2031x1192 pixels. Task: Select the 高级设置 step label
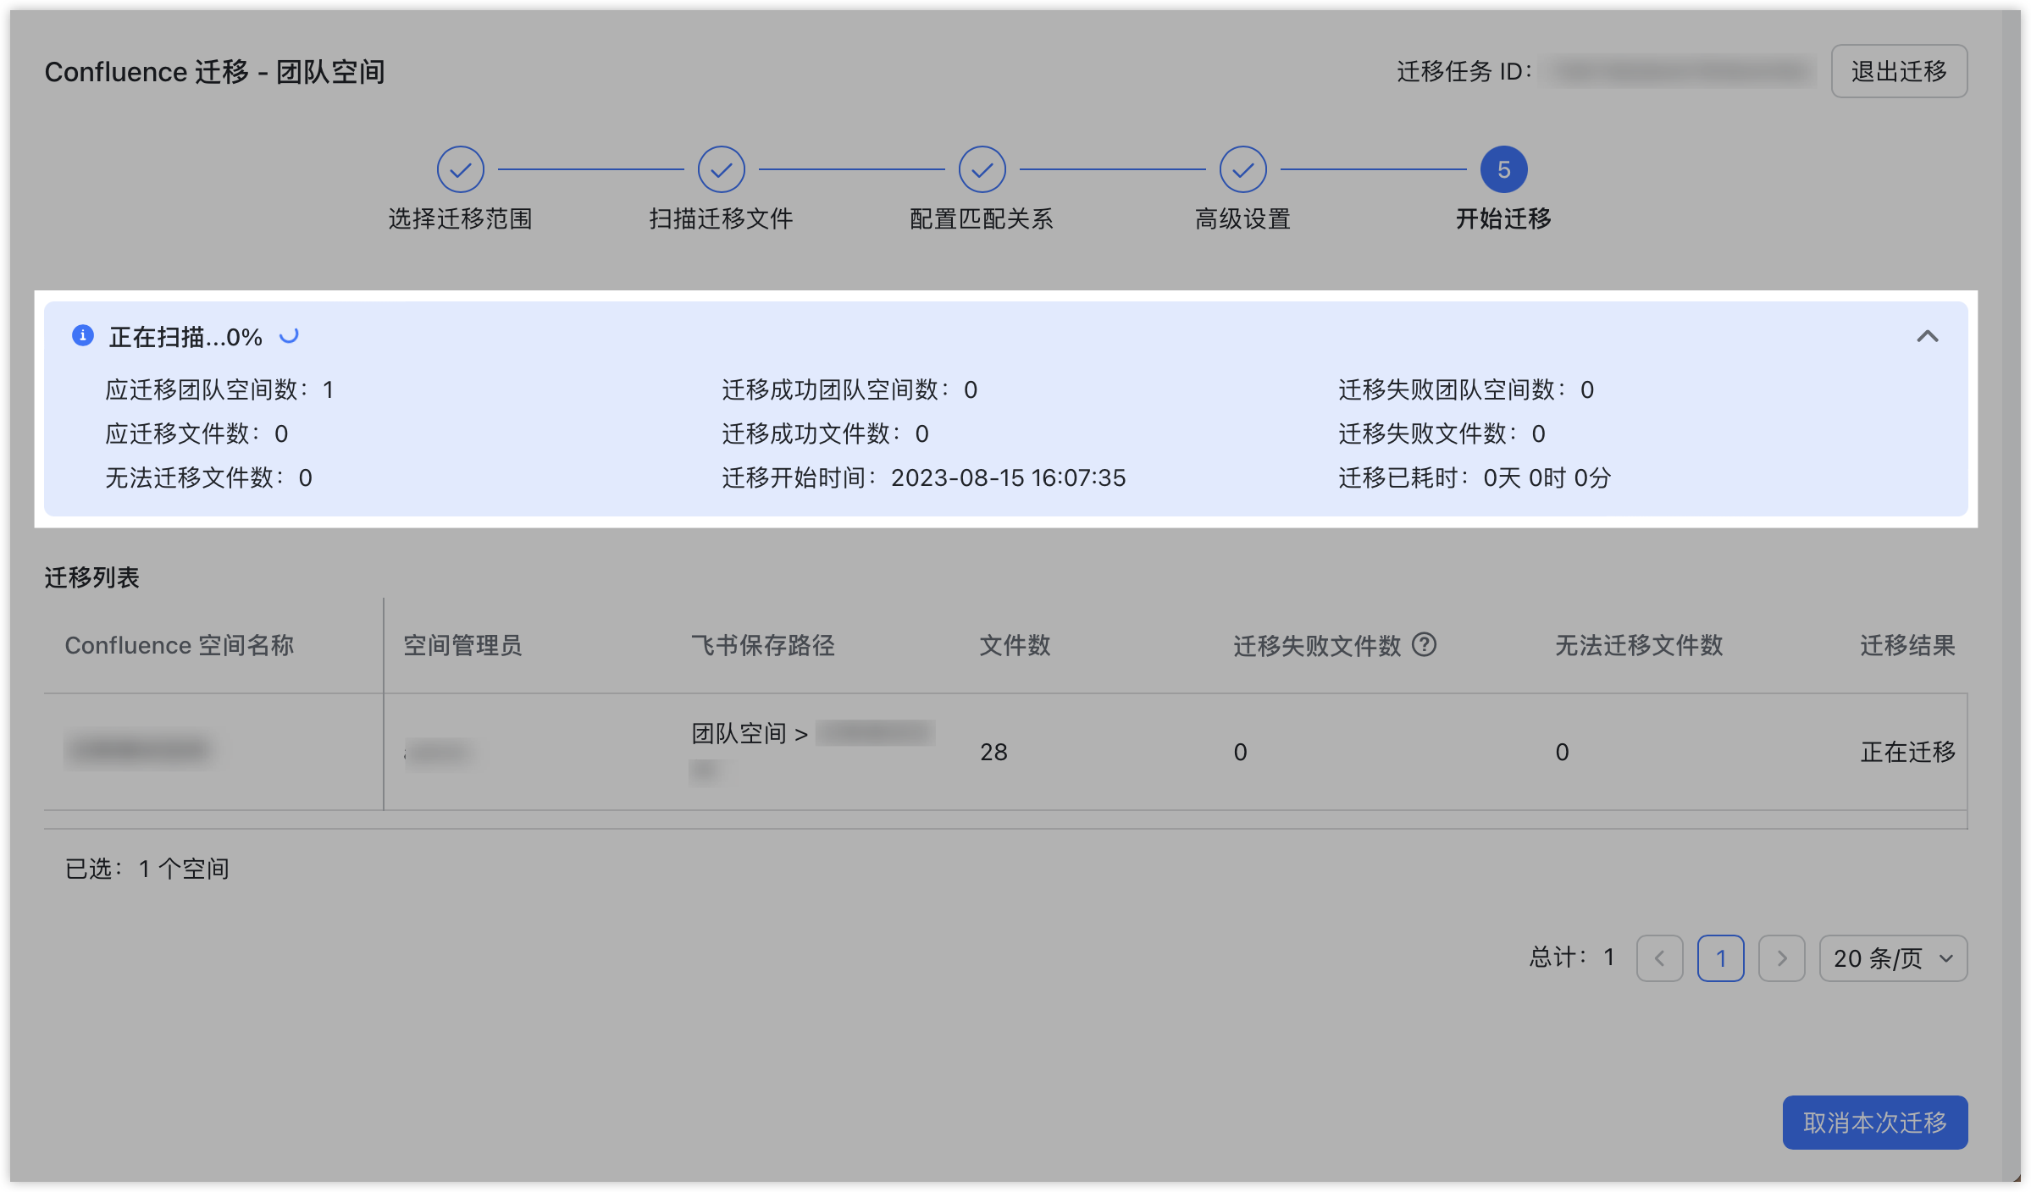point(1242,219)
